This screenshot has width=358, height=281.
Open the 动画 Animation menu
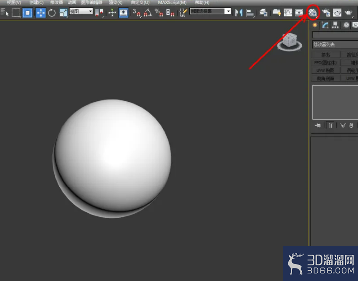[x=72, y=3]
